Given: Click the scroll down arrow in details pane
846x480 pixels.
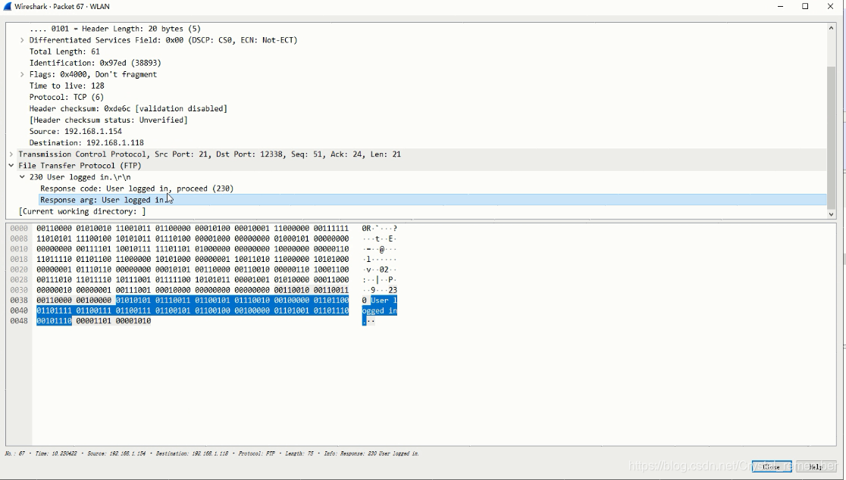Looking at the screenshot, I should point(831,214).
